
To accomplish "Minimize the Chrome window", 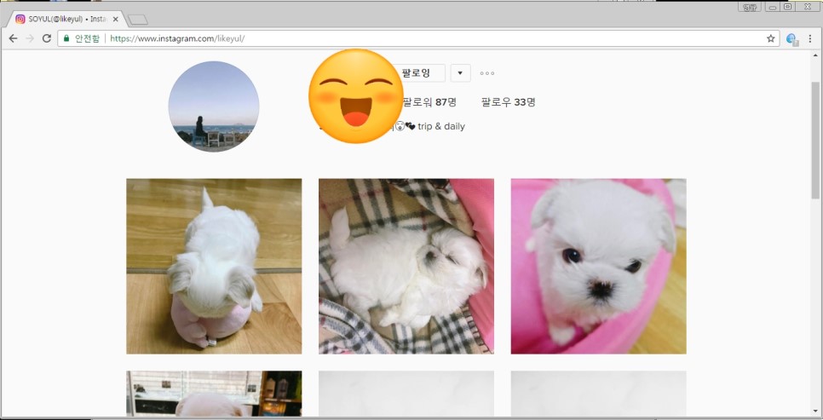I will click(772, 7).
